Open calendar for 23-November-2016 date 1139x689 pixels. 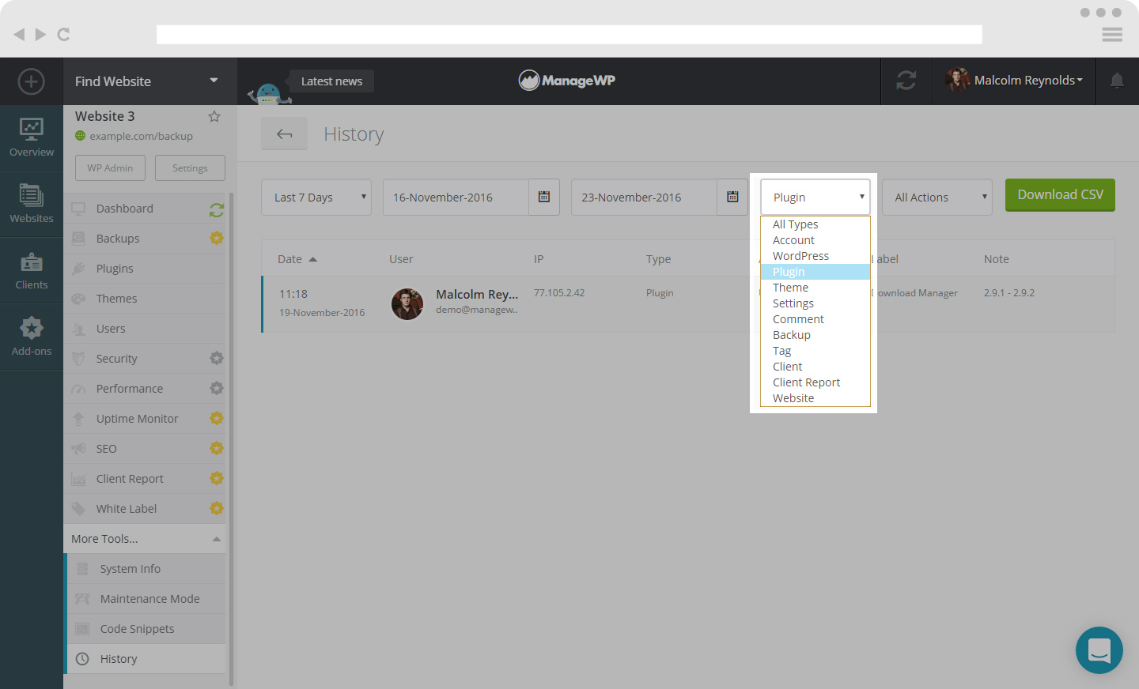[x=732, y=197]
